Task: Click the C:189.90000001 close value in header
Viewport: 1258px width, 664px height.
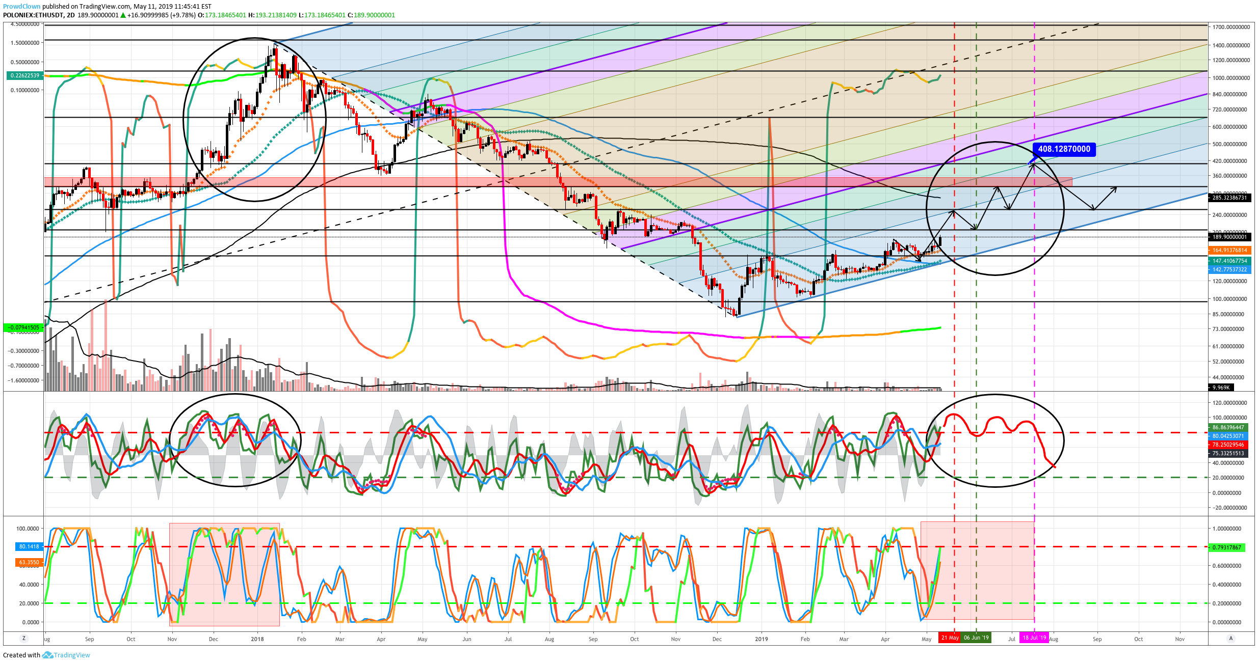Action: [x=371, y=15]
